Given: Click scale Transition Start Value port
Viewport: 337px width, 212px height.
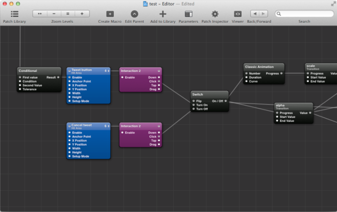Looking at the screenshot, I should [x=308, y=77].
